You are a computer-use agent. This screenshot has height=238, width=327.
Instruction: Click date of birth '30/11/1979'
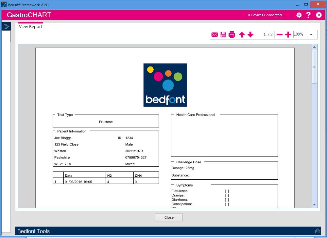coord(134,151)
